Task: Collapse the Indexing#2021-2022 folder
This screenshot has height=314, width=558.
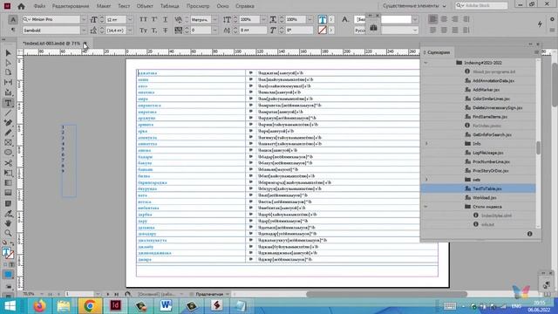Action: tap(425, 63)
